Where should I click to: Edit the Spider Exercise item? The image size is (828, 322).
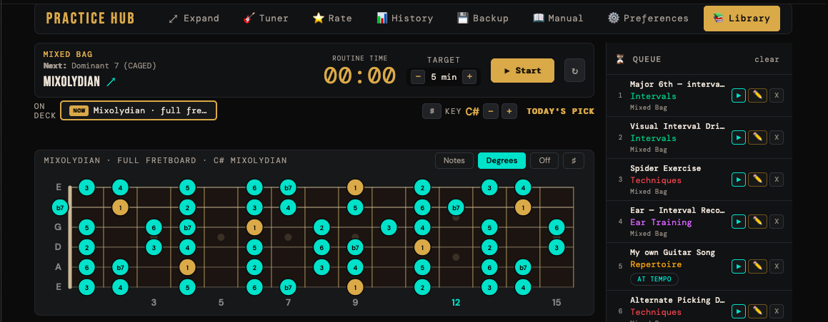click(x=757, y=180)
